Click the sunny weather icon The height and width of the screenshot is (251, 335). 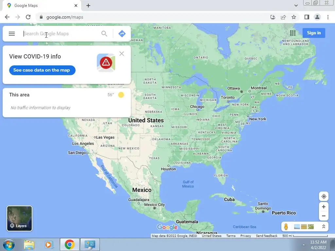click(x=121, y=95)
